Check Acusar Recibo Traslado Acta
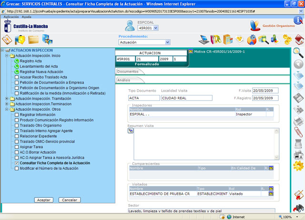This screenshot has width=305, height=220. [x=17, y=77]
